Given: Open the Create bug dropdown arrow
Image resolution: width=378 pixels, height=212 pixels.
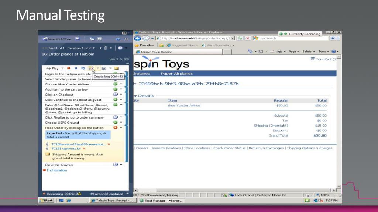Looking at the screenshot, I should tap(98, 68).
